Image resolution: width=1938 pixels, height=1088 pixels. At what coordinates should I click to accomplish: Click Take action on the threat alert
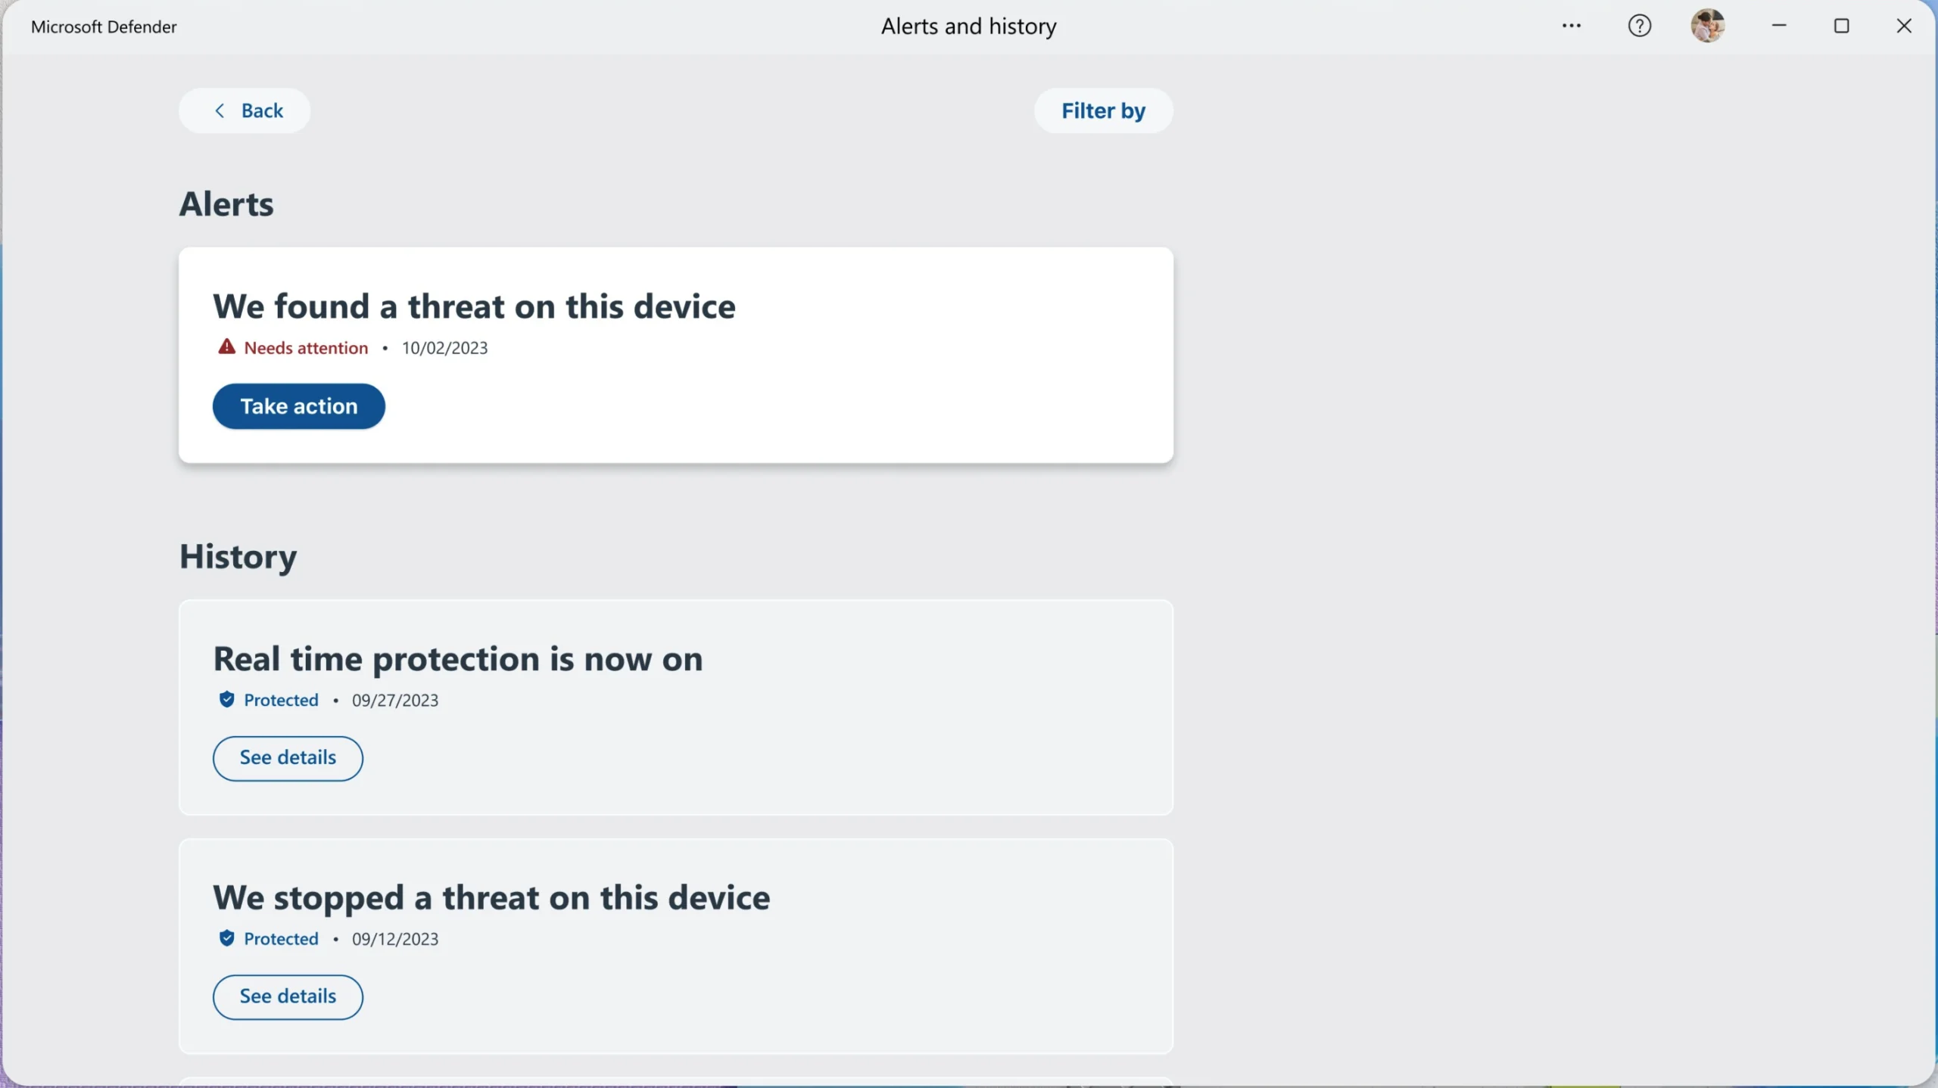(x=299, y=406)
